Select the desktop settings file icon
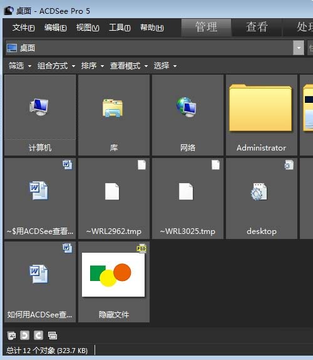This screenshot has width=313, height=360. click(259, 191)
